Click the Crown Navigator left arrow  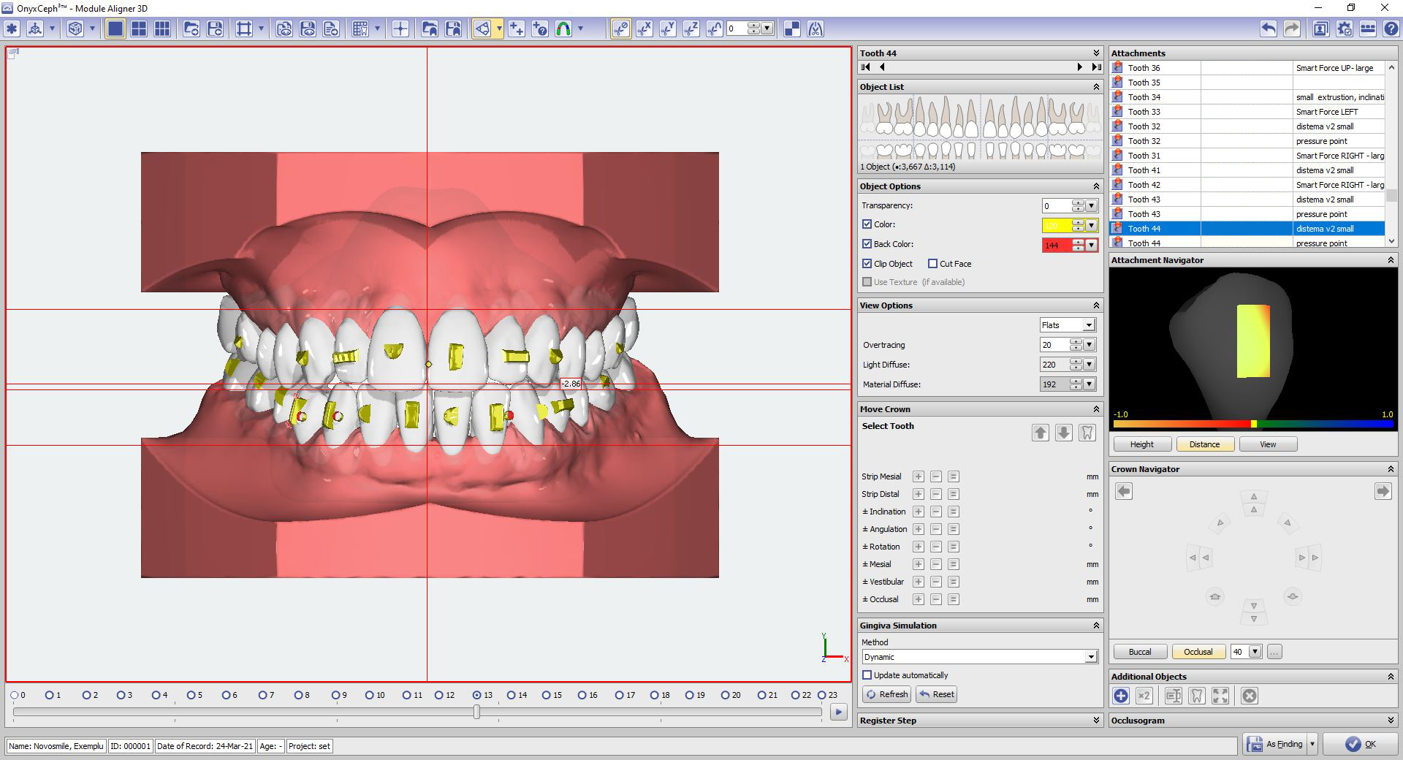click(x=1124, y=491)
